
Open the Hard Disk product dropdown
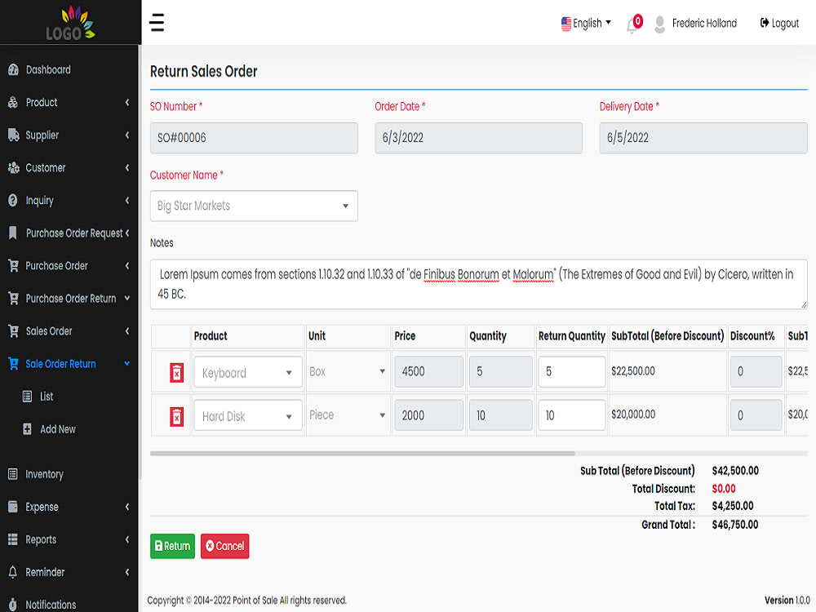pyautogui.click(x=248, y=415)
